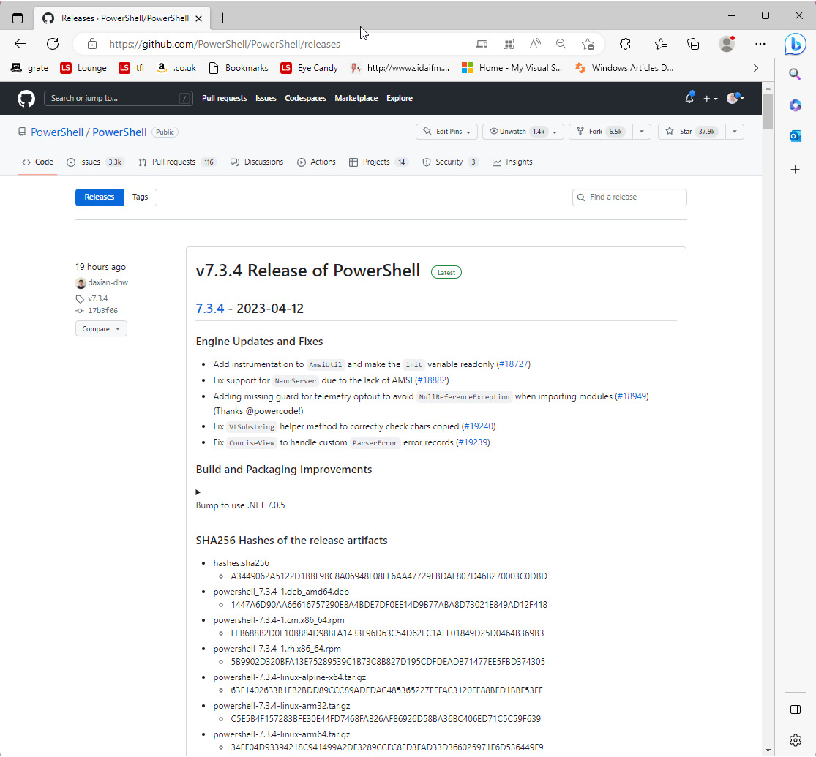Viewport: 816px width, 757px height.
Task: Open the Favorites list icon
Action: pos(661,44)
